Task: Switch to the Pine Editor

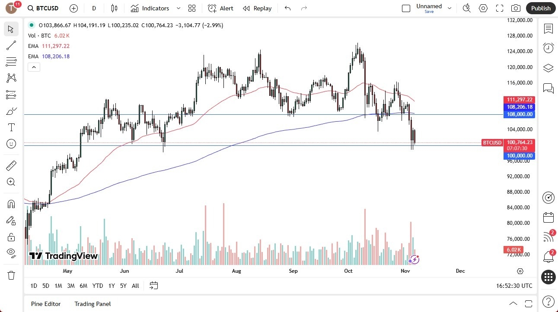Action: (x=45, y=304)
